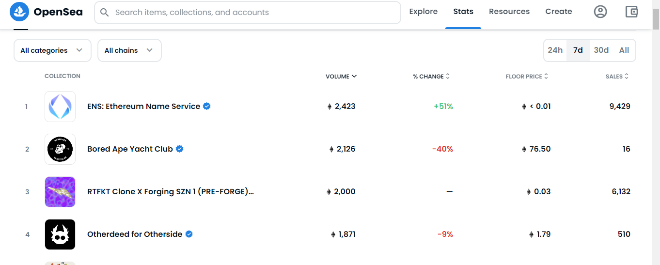Click the OpenSea sailboat logo icon

pyautogui.click(x=19, y=12)
